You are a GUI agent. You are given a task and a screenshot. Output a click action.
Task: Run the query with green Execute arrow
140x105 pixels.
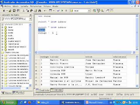click(x=62, y=10)
